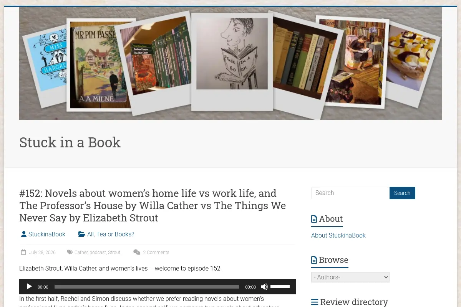Focus the Search input field

[x=350, y=193]
